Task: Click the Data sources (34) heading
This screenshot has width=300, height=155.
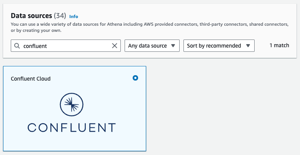Action: coord(38,16)
